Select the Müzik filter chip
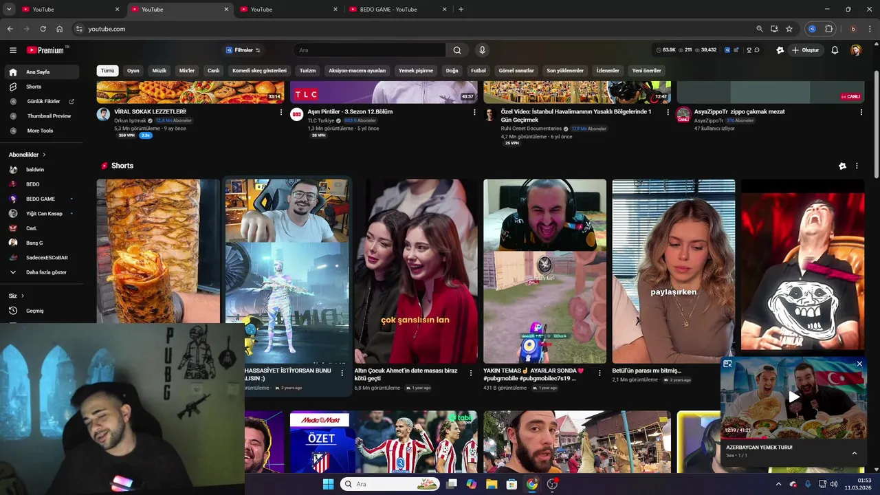The width and height of the screenshot is (880, 495). [159, 71]
